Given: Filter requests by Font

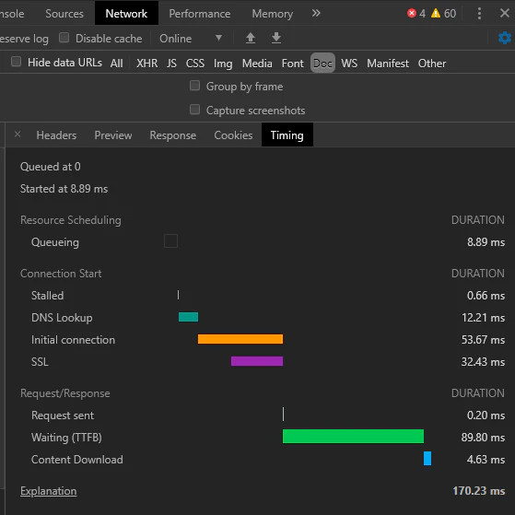Looking at the screenshot, I should click(x=293, y=63).
